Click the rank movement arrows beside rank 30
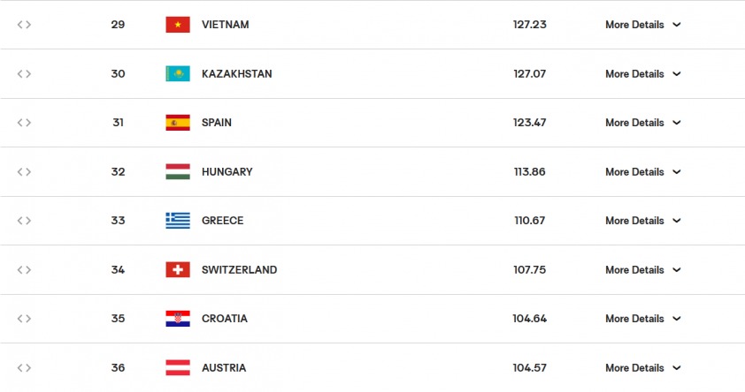Image resolution: width=745 pixels, height=392 pixels. [x=24, y=74]
